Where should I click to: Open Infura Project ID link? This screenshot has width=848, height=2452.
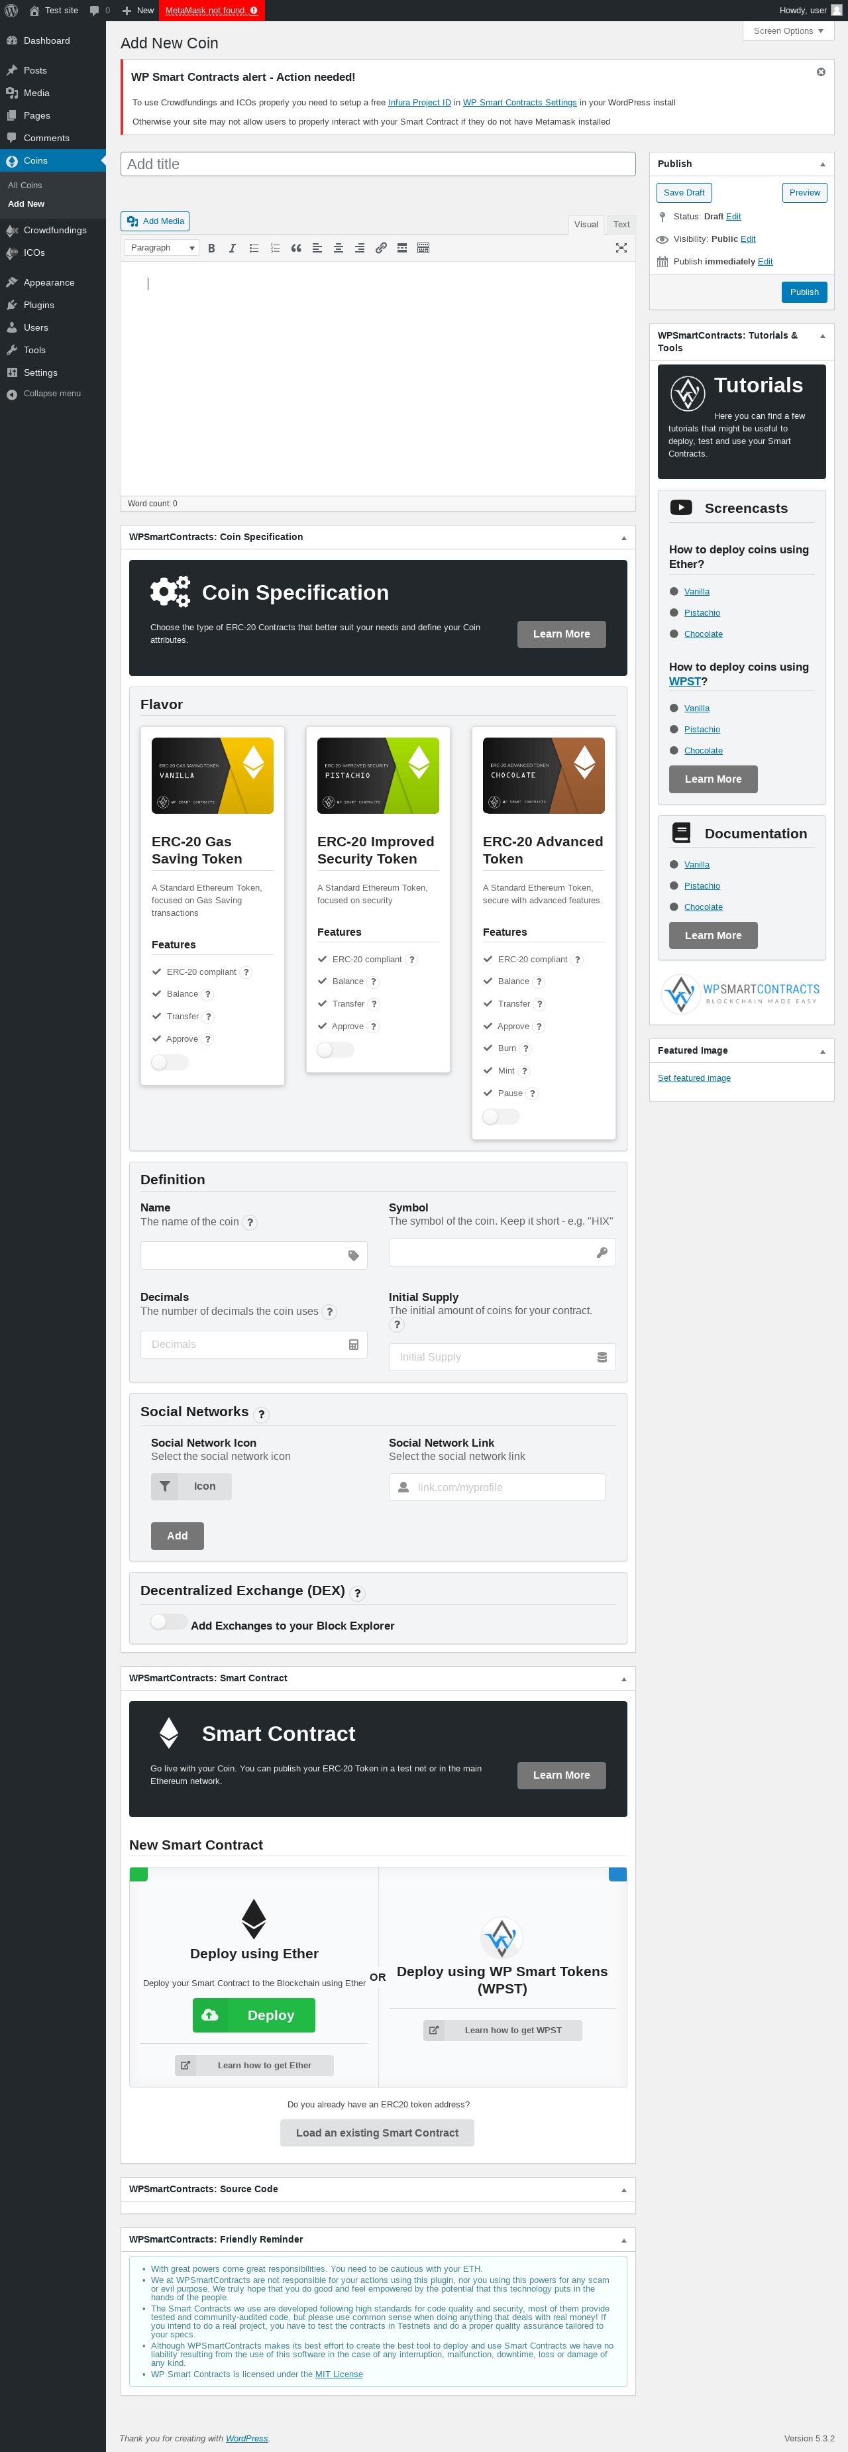pos(420,103)
